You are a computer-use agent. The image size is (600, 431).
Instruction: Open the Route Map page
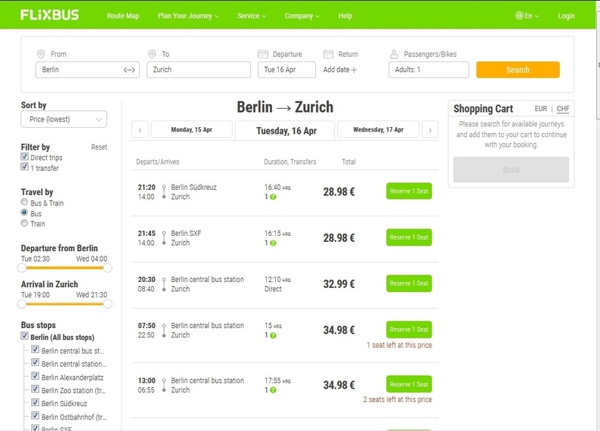pos(123,15)
